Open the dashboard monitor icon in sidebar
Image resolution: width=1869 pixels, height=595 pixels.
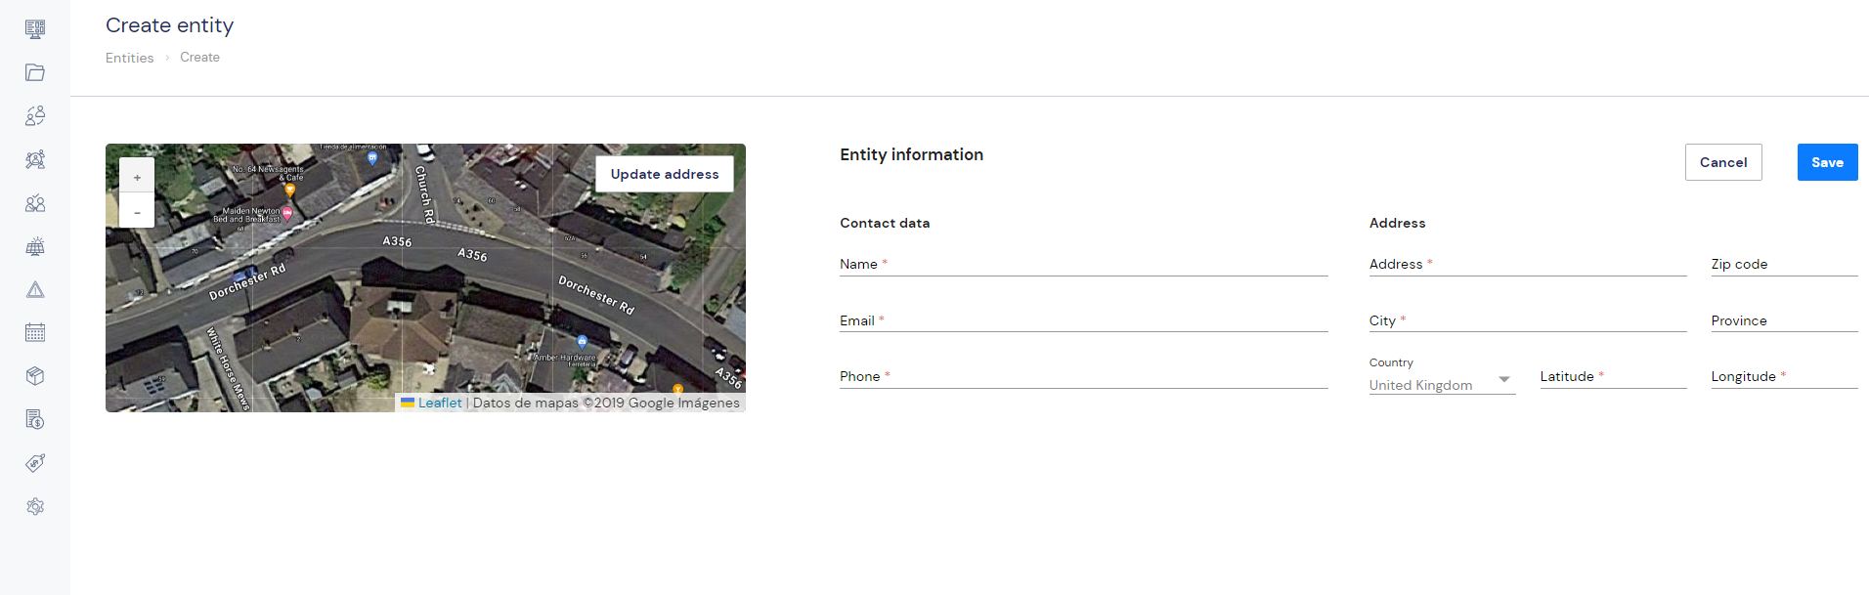[35, 29]
